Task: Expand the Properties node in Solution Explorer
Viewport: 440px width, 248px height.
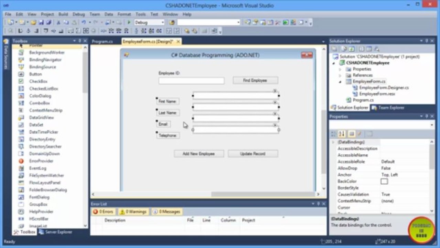Action: 340,69
